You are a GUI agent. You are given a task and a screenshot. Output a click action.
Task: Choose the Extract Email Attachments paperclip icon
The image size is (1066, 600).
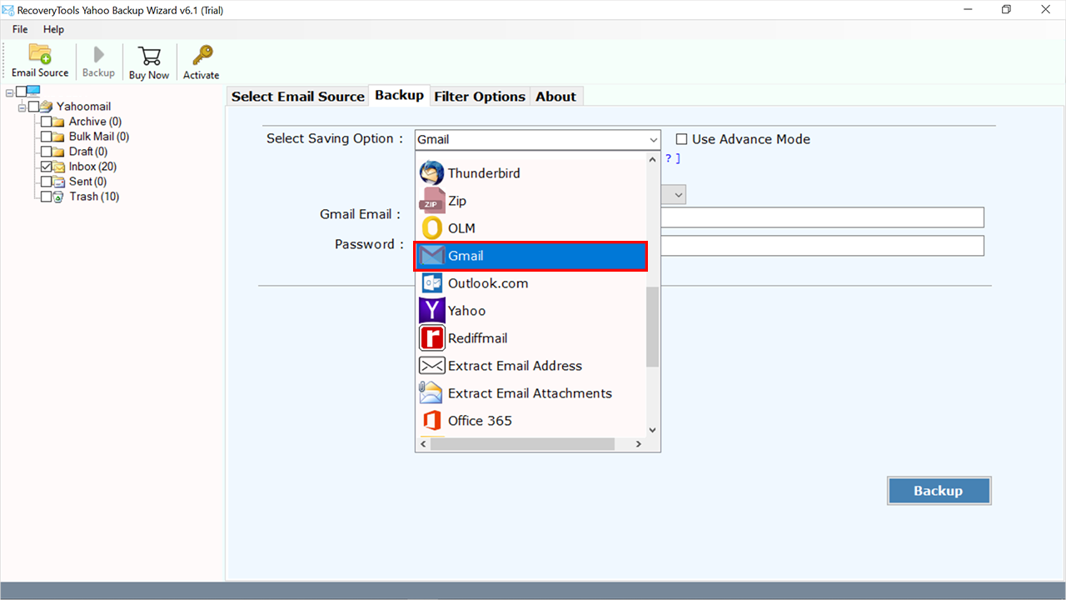(431, 393)
